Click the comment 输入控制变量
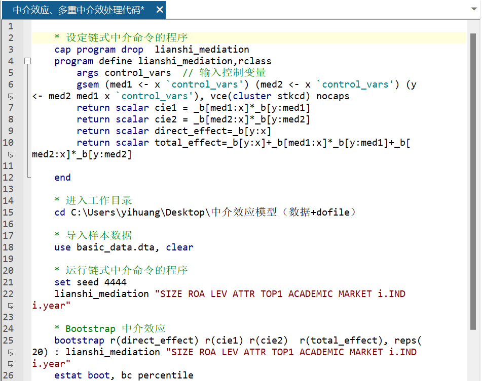Image resolution: width=482 pixels, height=381 pixels. click(x=224, y=73)
